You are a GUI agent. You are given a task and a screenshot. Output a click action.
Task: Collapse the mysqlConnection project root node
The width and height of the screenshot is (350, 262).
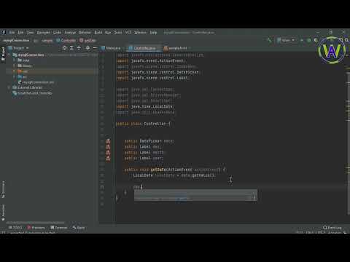tap(9, 55)
